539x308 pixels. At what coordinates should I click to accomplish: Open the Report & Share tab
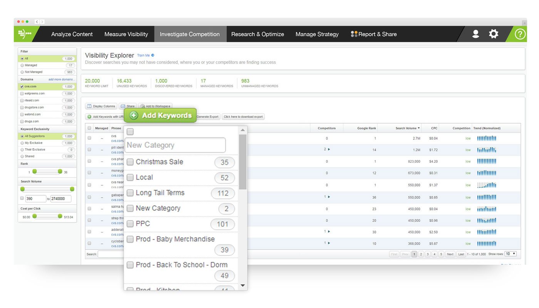point(374,34)
